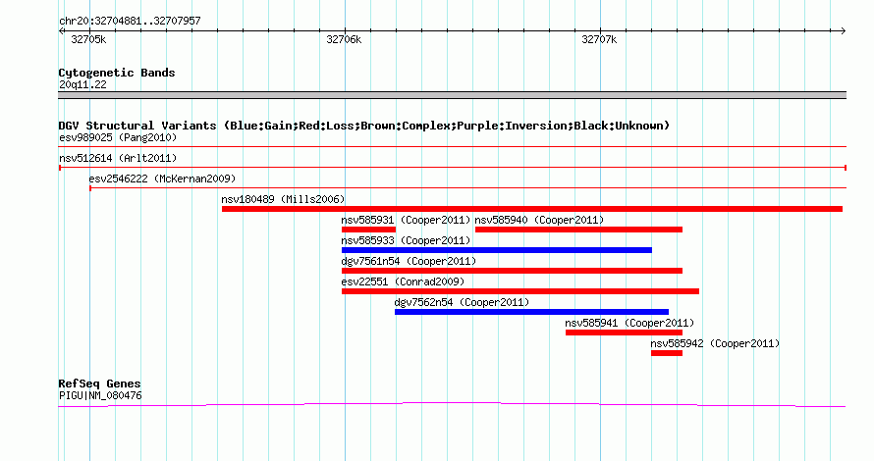Click the esv22551 (Conrad2009) variant label
This screenshot has width=874, height=461.
pyautogui.click(x=403, y=282)
